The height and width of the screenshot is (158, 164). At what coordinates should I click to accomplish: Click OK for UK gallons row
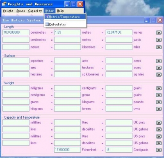[x=159, y=129]
